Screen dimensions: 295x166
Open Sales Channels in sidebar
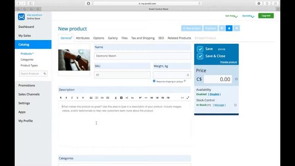click(x=29, y=94)
